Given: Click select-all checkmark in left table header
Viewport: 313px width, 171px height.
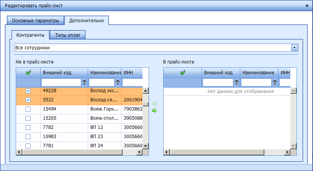Looking at the screenshot, I should [x=28, y=72].
